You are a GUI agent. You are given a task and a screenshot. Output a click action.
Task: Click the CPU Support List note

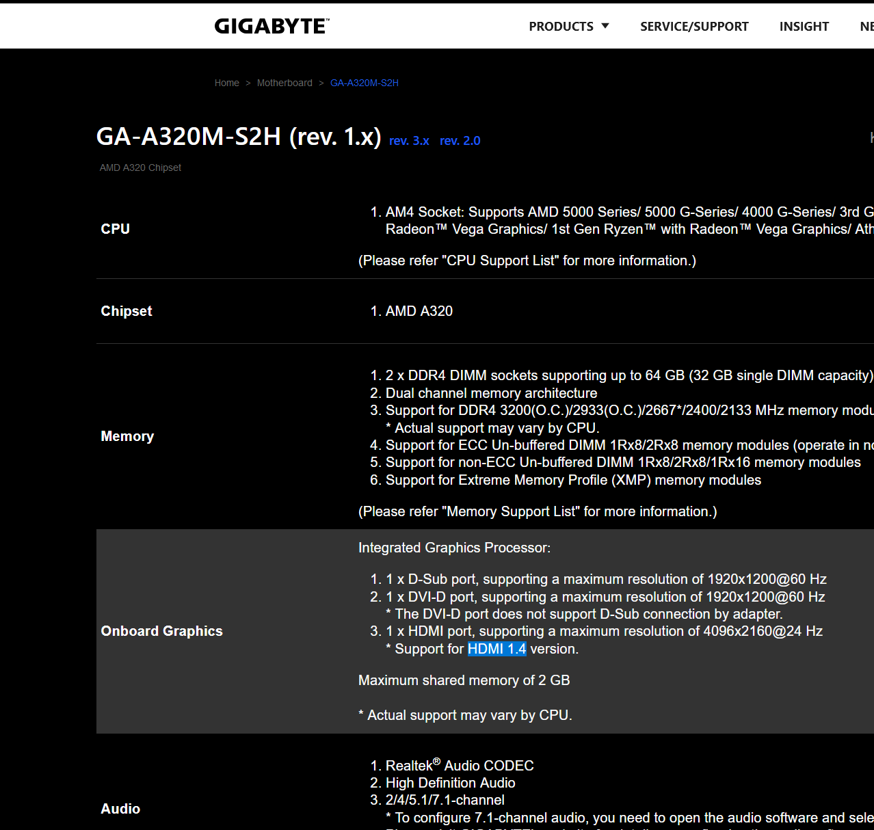point(527,260)
